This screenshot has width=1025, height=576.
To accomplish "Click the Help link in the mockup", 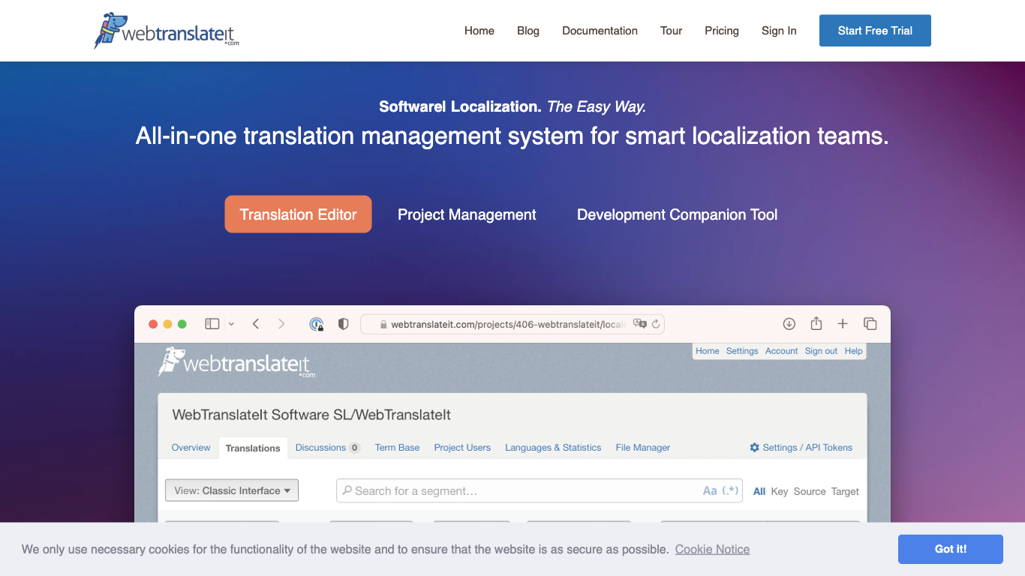I will pyautogui.click(x=853, y=351).
